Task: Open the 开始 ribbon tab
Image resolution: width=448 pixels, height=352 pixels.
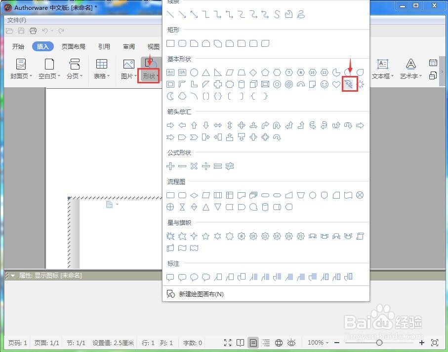Action: 18,46
